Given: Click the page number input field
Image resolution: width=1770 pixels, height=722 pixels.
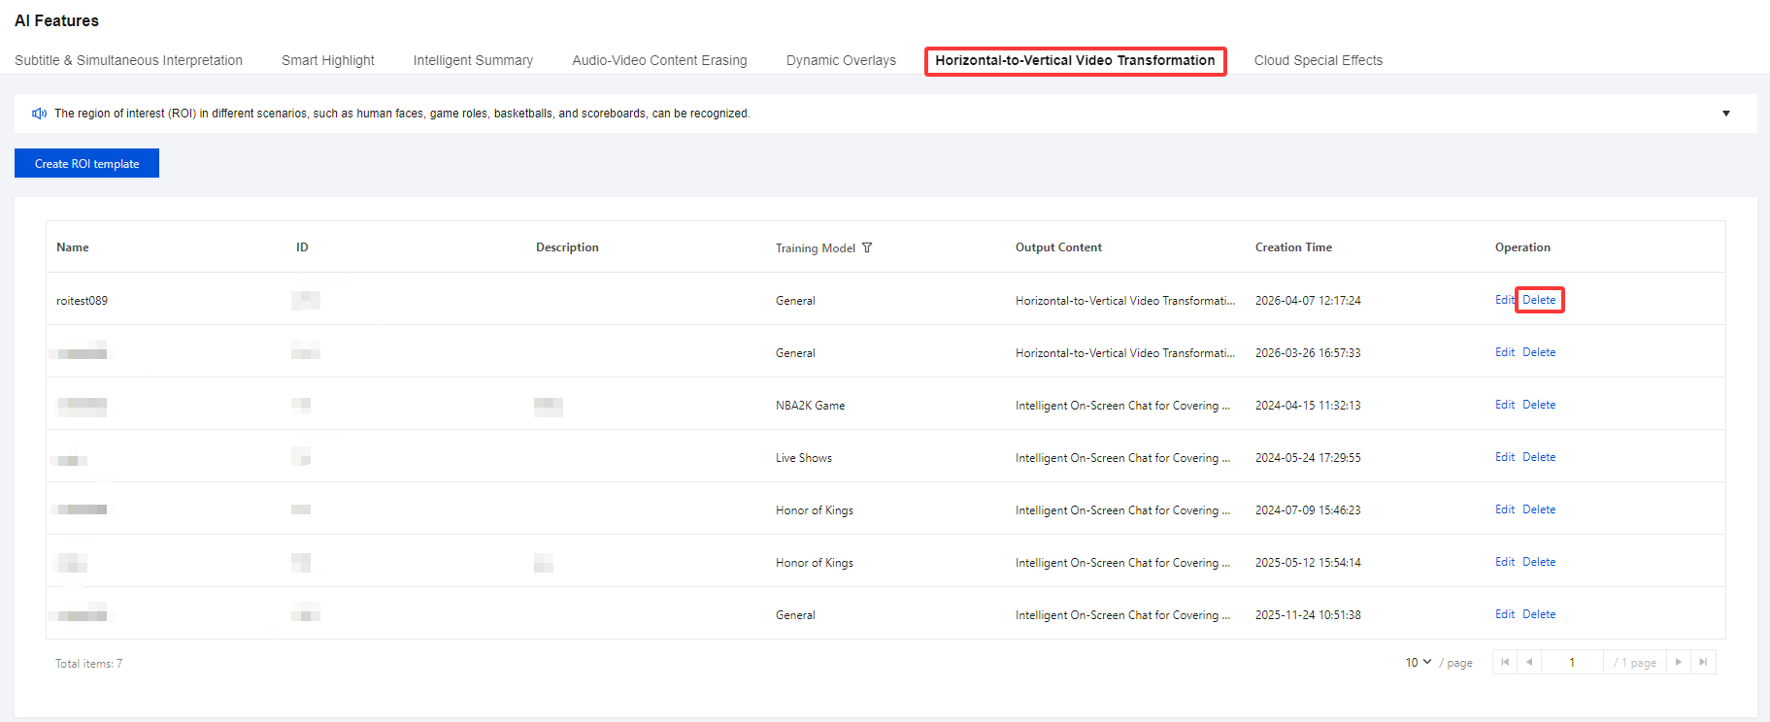Looking at the screenshot, I should point(1571,662).
